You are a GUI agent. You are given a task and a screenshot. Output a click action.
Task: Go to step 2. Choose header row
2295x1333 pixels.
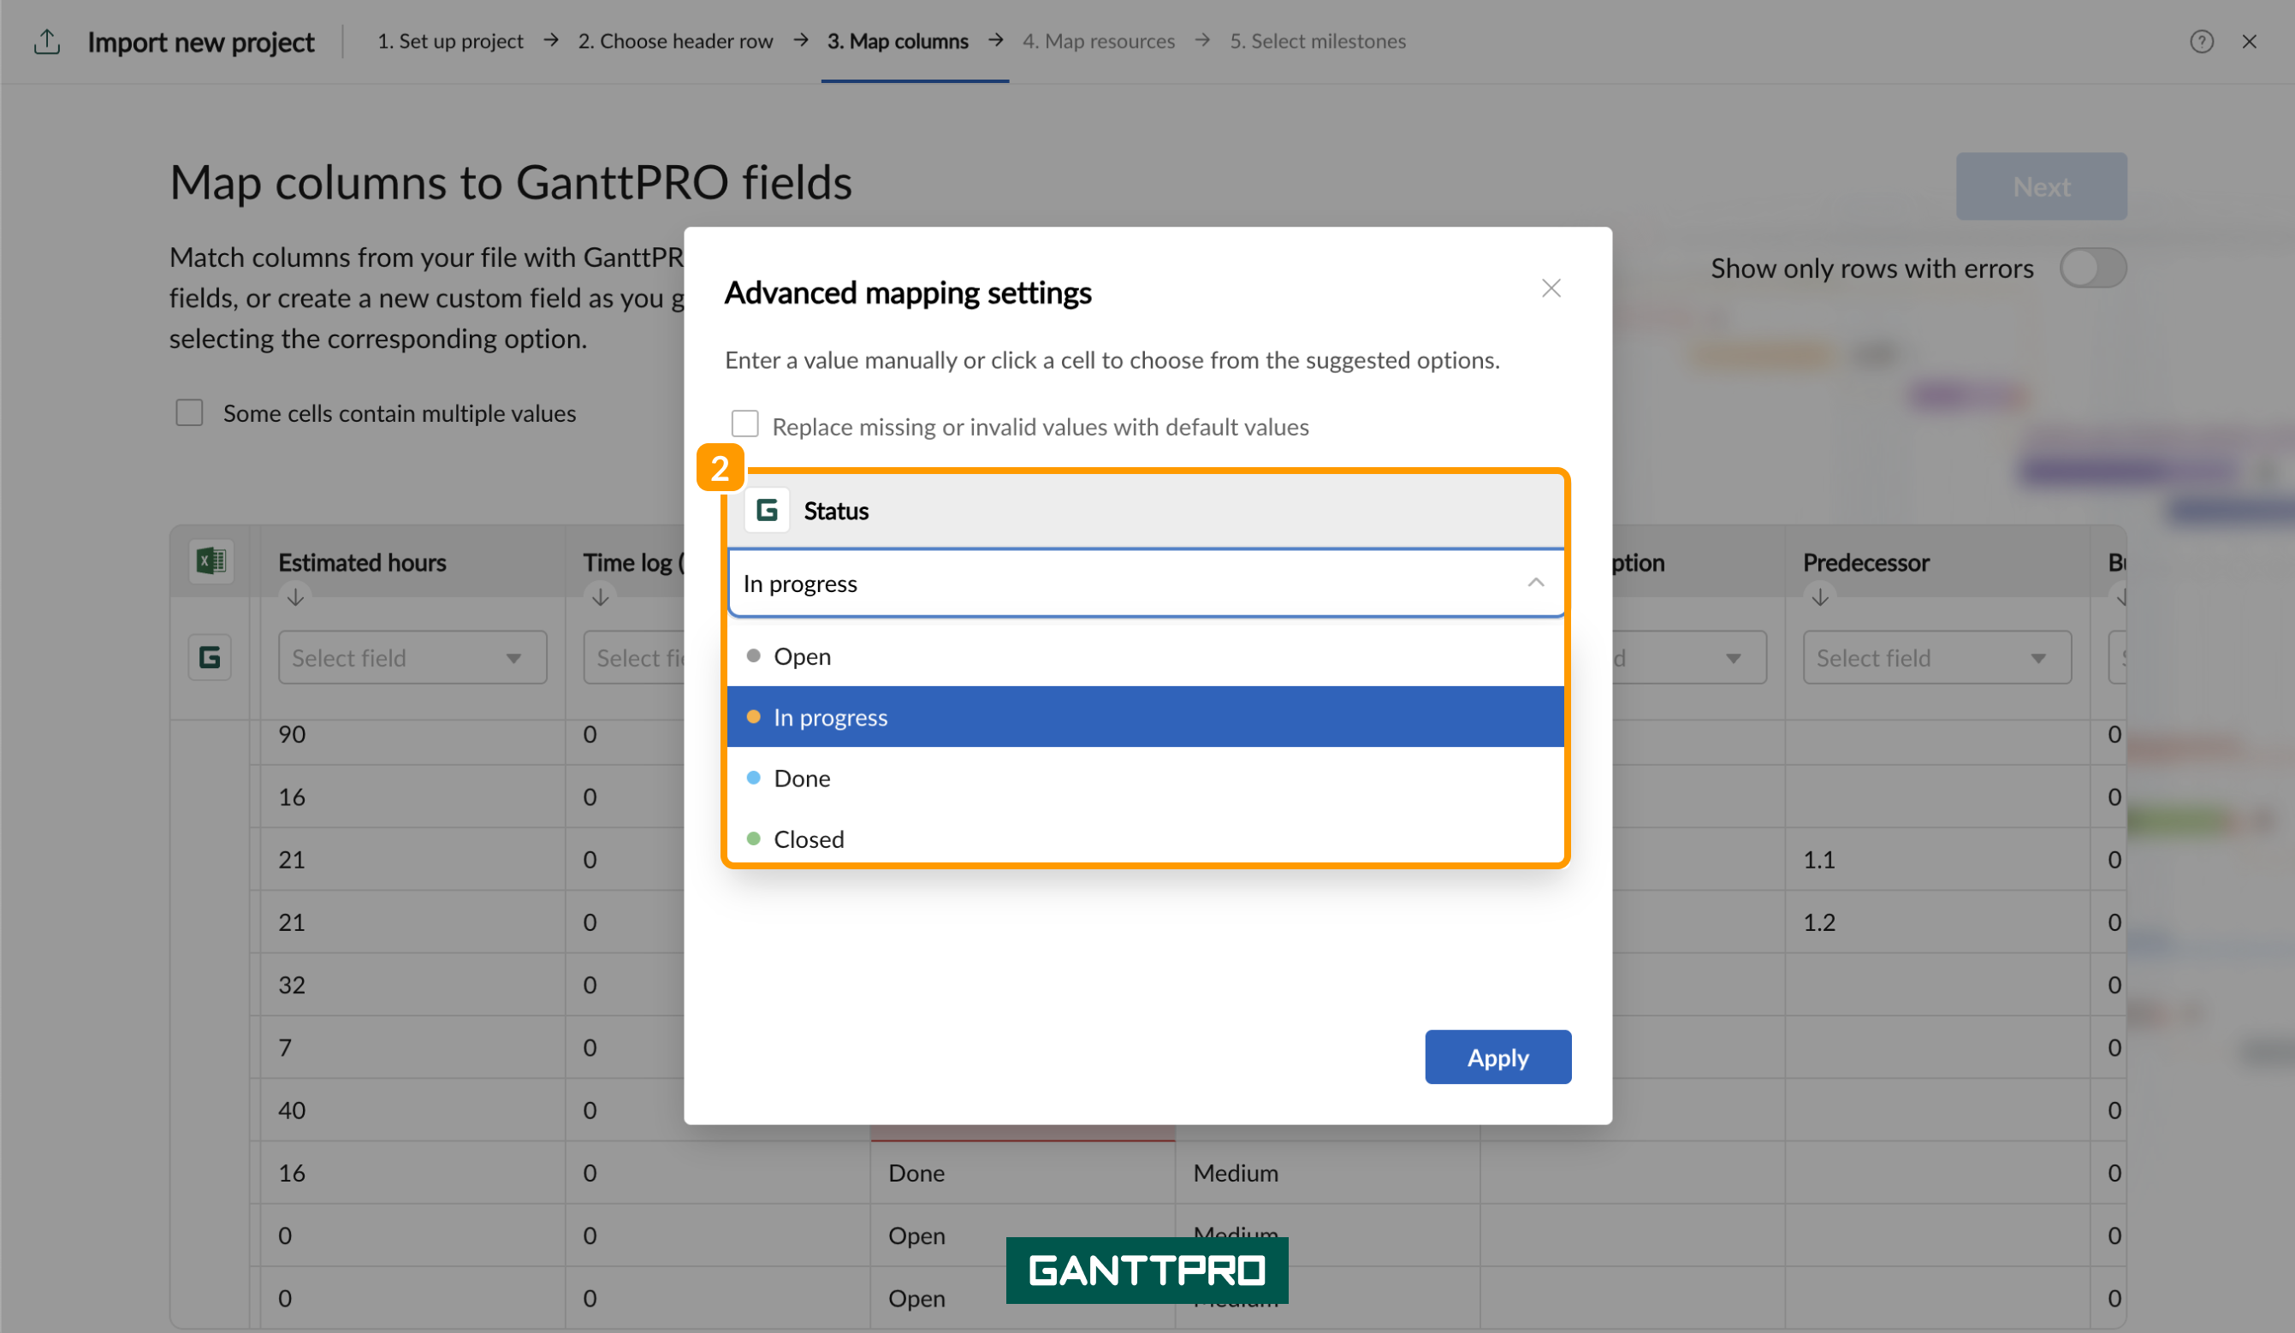pyautogui.click(x=675, y=41)
